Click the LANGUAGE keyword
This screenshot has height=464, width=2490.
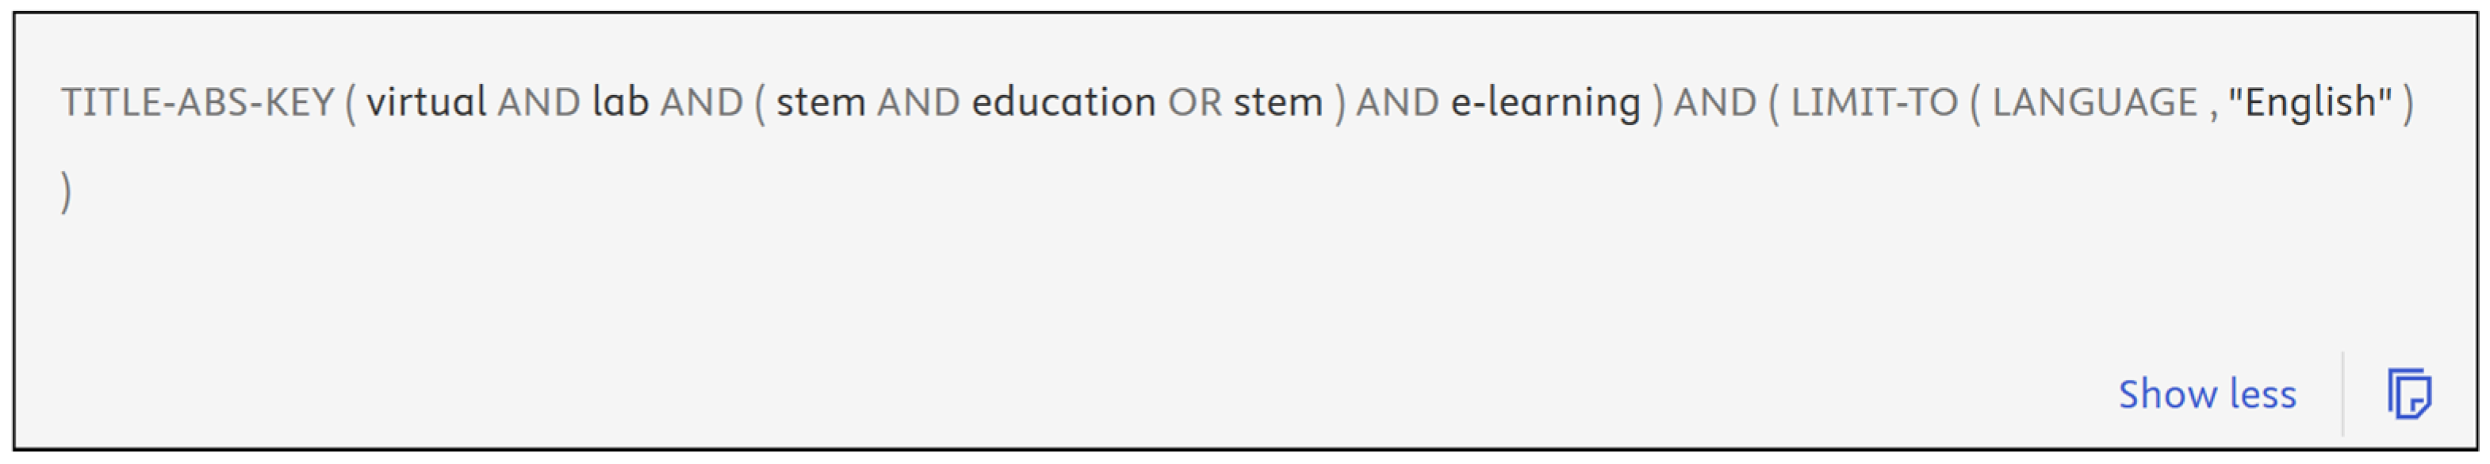point(2094,102)
